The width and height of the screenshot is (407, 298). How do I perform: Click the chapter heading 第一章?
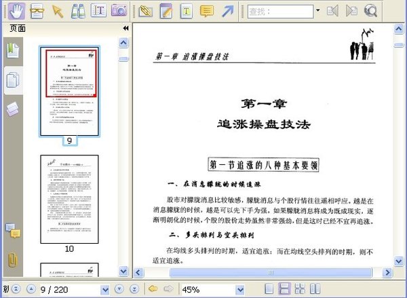click(264, 104)
